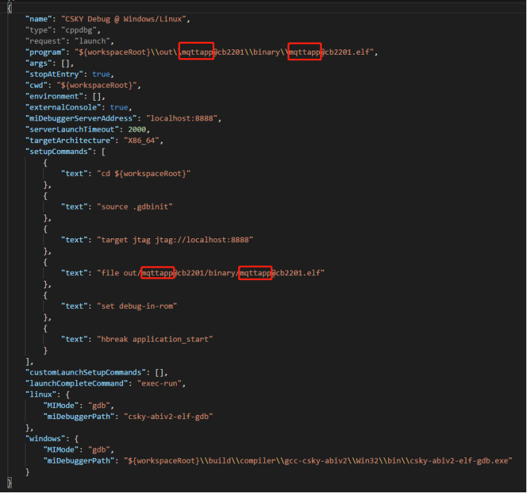Click the "launch" request value

[92, 41]
